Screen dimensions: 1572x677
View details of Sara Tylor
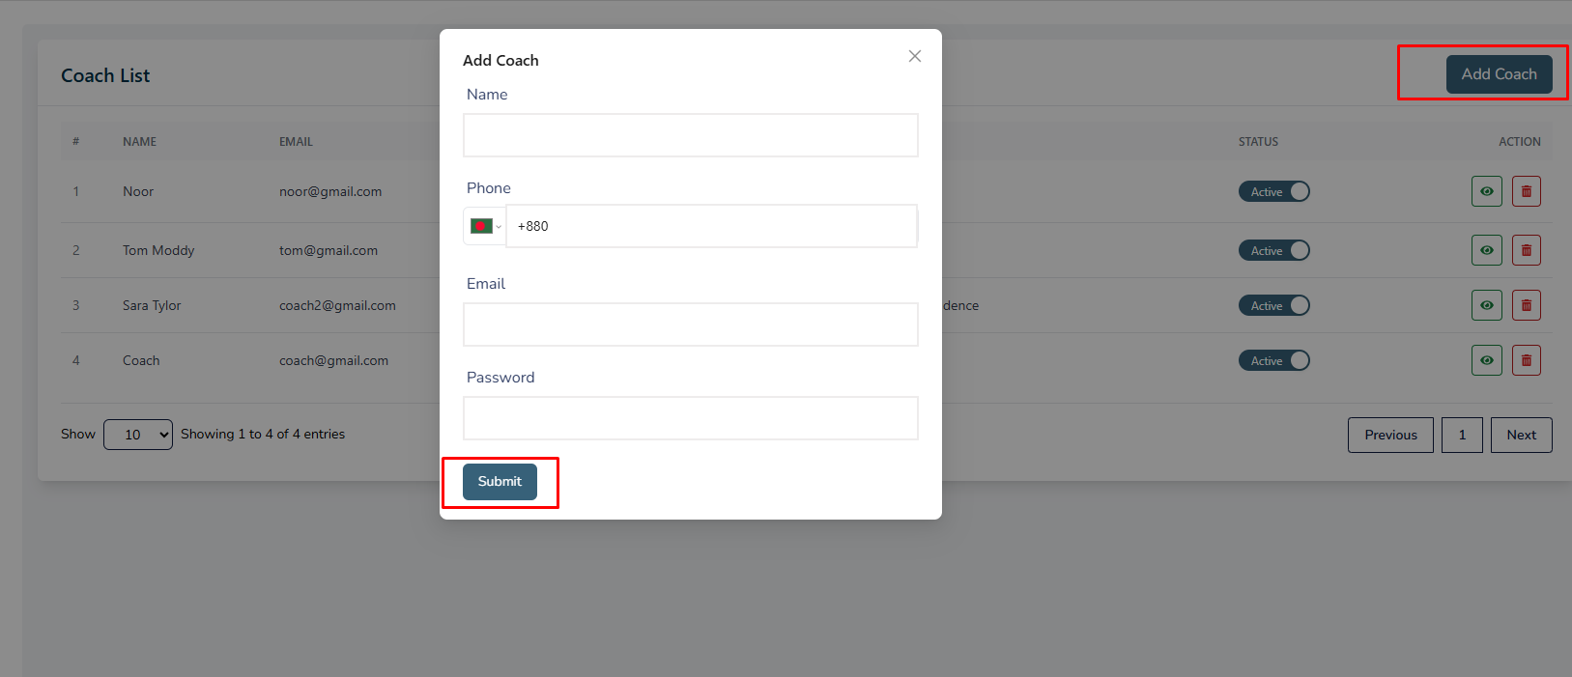[x=1487, y=305]
